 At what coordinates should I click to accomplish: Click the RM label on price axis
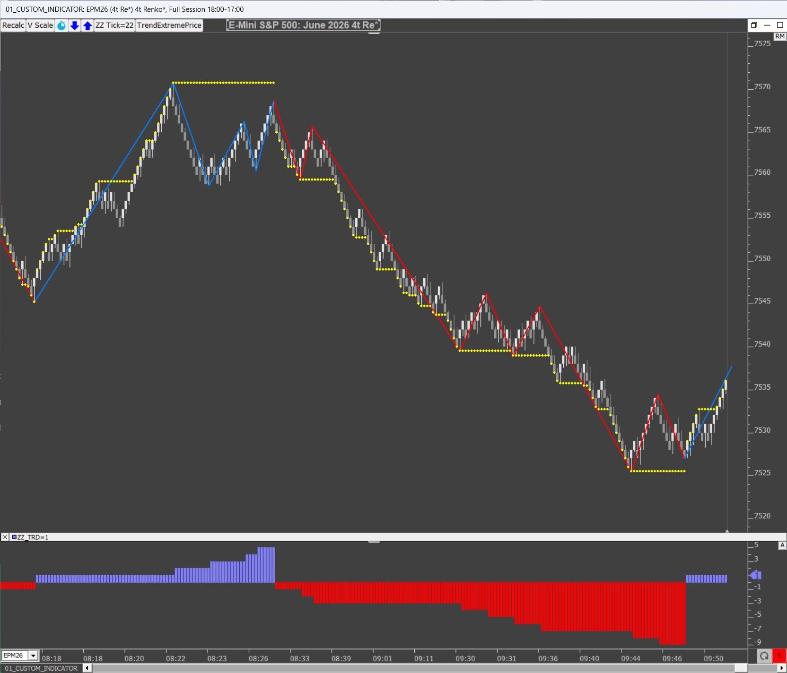pyautogui.click(x=779, y=36)
